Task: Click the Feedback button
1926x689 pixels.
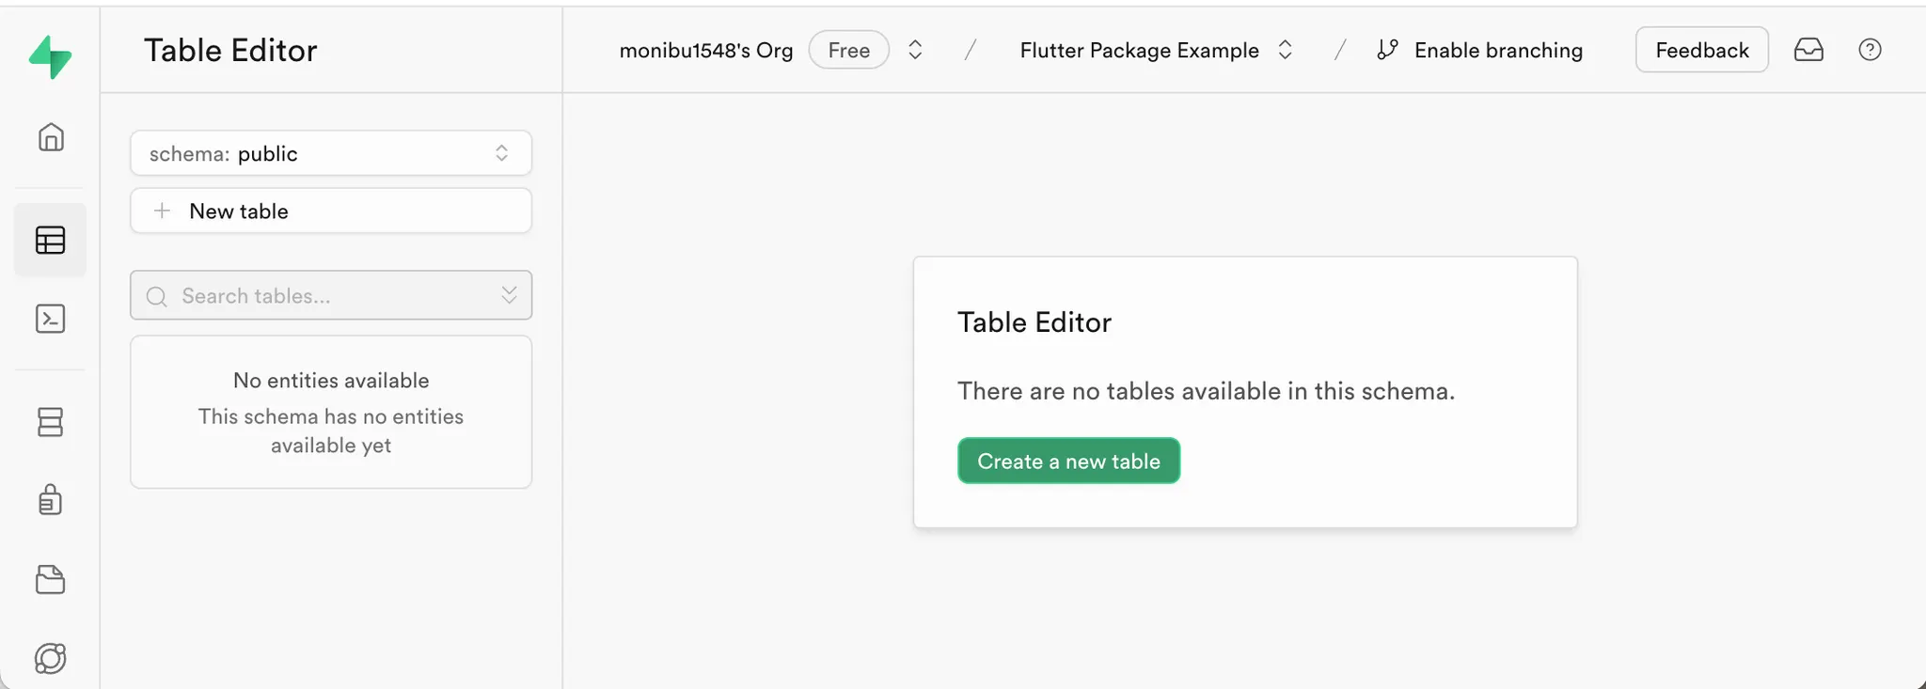Action: (x=1701, y=50)
